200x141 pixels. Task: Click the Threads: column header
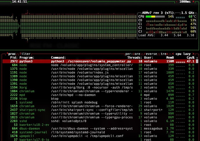(134, 58)
